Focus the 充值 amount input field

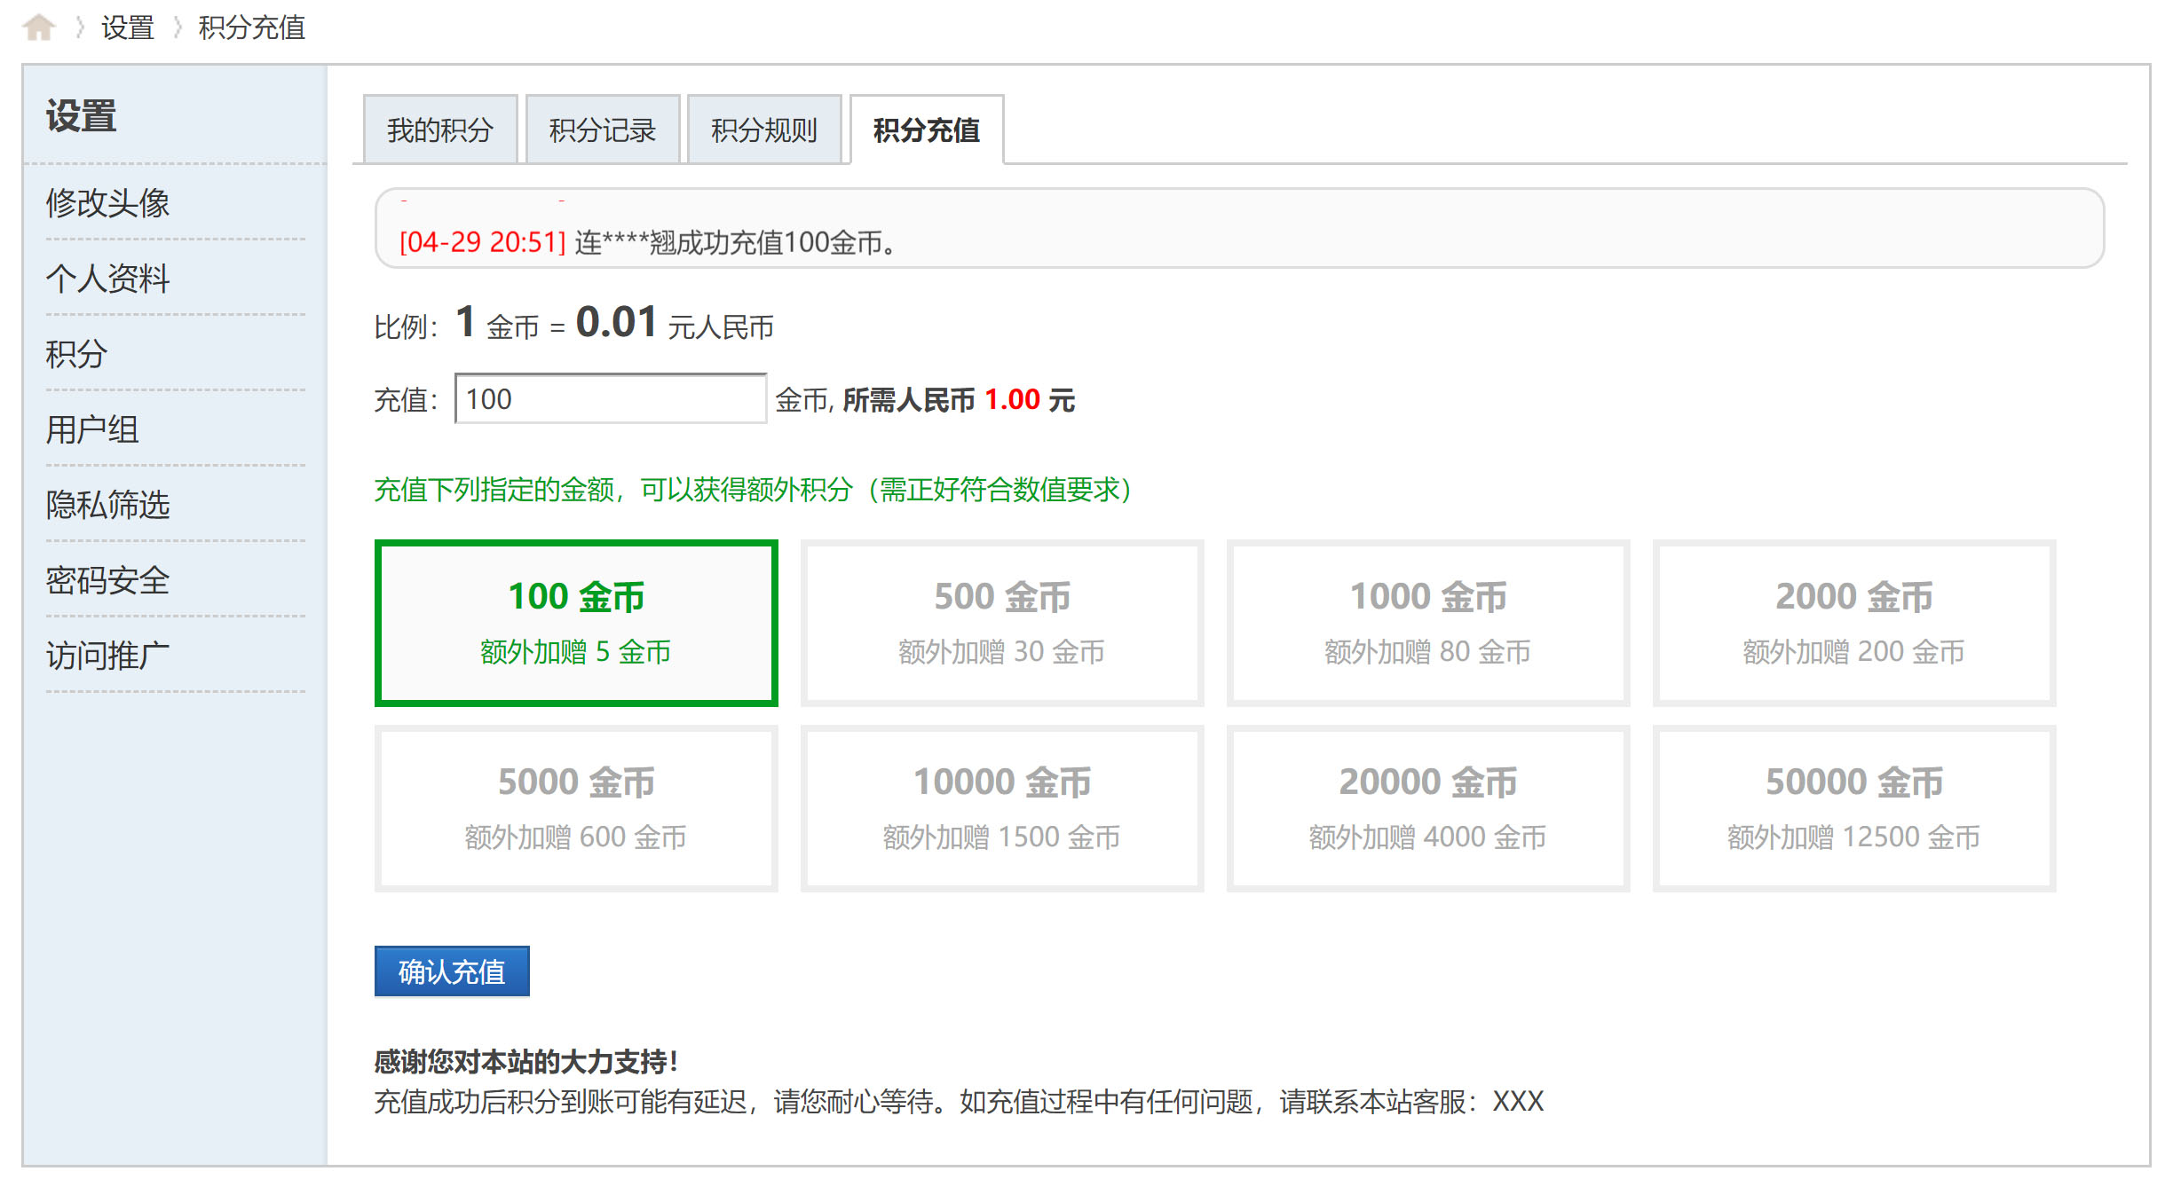pos(611,398)
